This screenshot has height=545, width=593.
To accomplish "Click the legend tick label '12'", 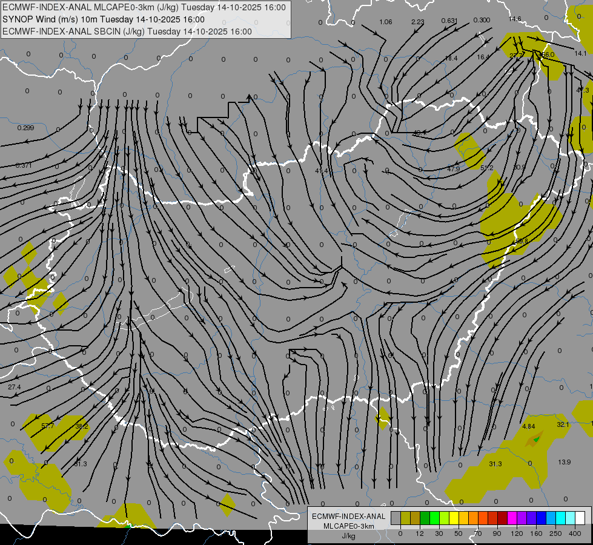I will pos(419,533).
